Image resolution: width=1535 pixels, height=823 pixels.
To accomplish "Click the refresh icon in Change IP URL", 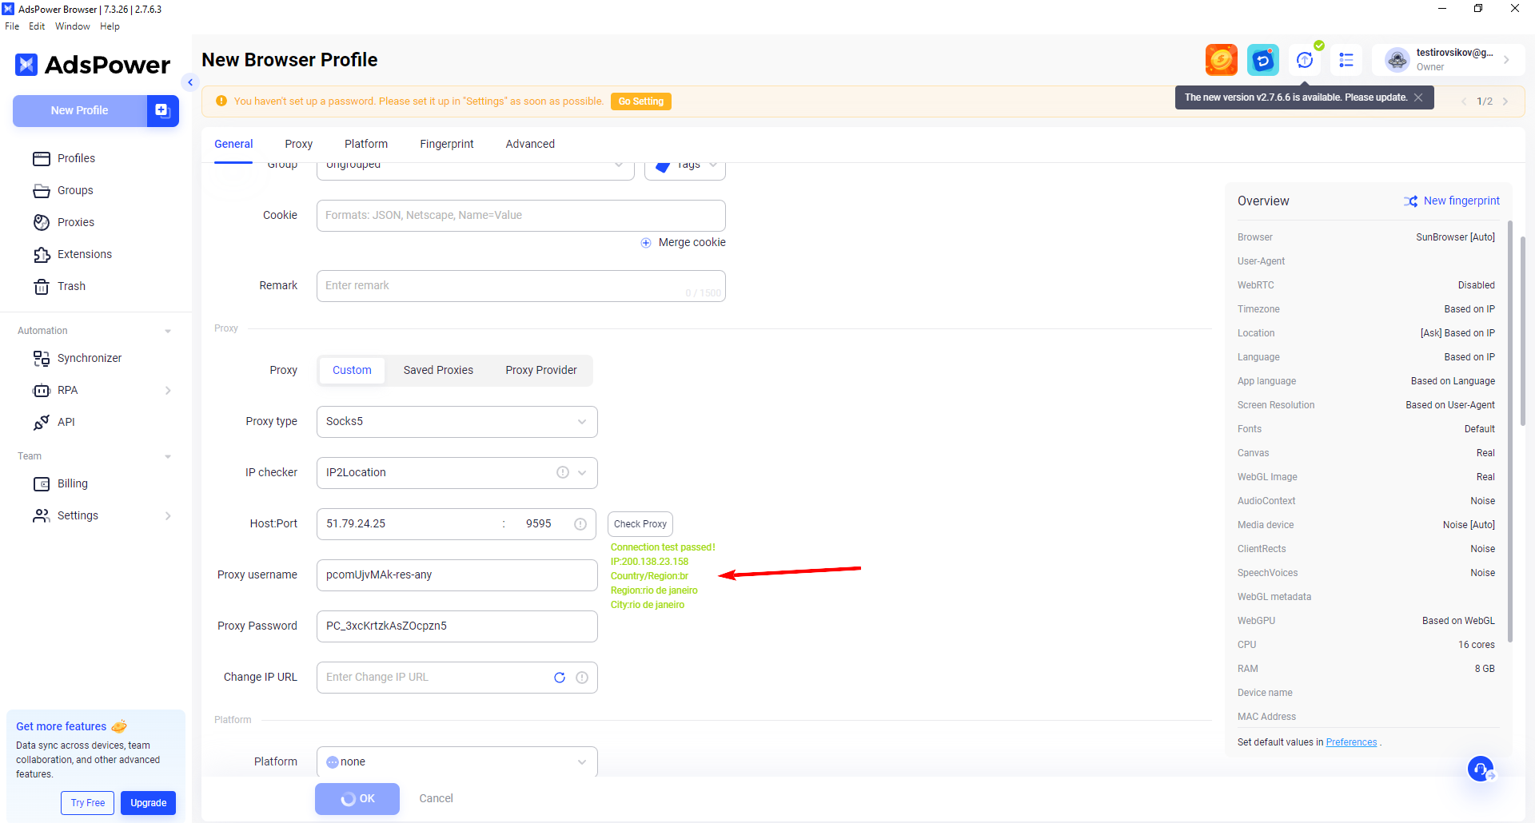I will click(x=560, y=678).
